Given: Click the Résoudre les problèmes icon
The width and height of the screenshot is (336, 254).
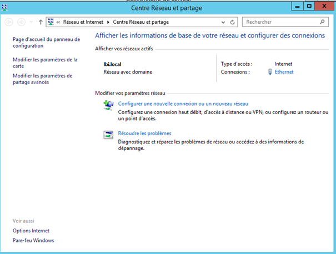Looking at the screenshot, I should (108, 134).
